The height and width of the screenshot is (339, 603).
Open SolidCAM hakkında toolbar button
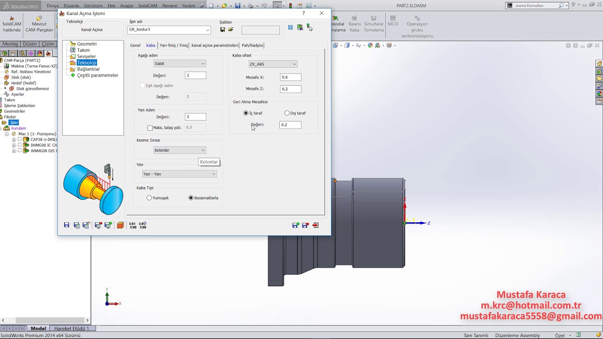coord(12,24)
